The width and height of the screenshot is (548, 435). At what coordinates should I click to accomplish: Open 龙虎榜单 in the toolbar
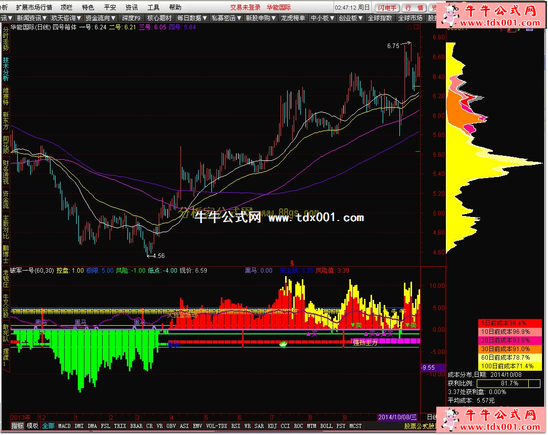[x=293, y=18]
